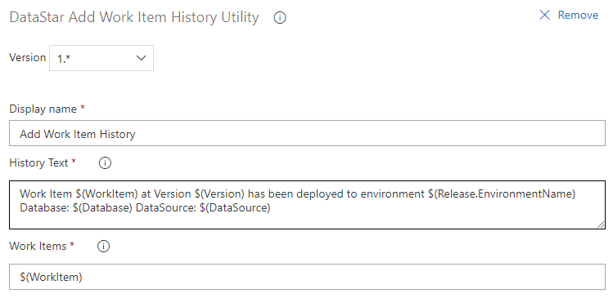The image size is (613, 298).
Task: Click the History Text label
Action: [38, 162]
